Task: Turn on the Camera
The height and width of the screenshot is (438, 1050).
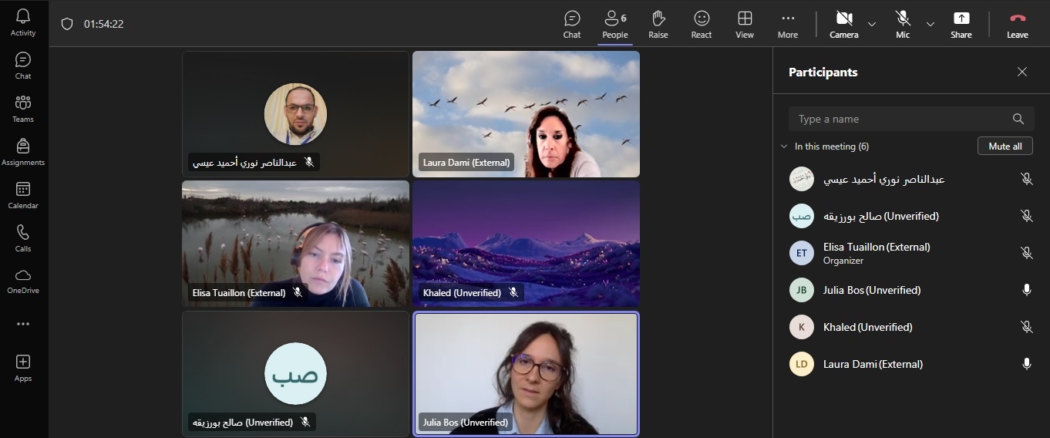Action: tap(843, 24)
